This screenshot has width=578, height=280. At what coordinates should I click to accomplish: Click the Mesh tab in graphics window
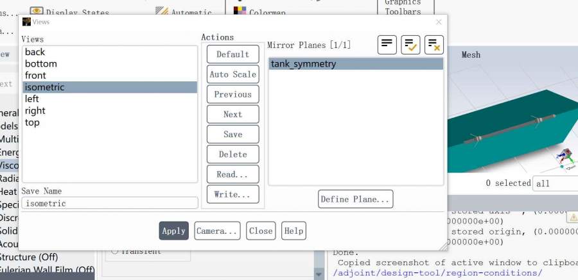coord(471,55)
